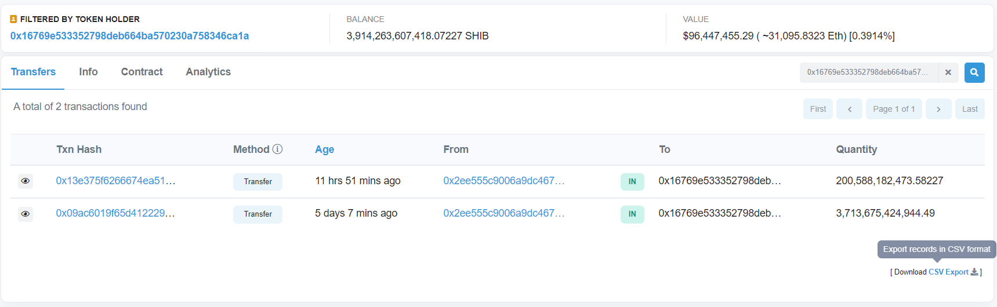Open holder address 0x16769e533352798deb664ba570230a758346ca1a link
The image size is (997, 307).
129,36
